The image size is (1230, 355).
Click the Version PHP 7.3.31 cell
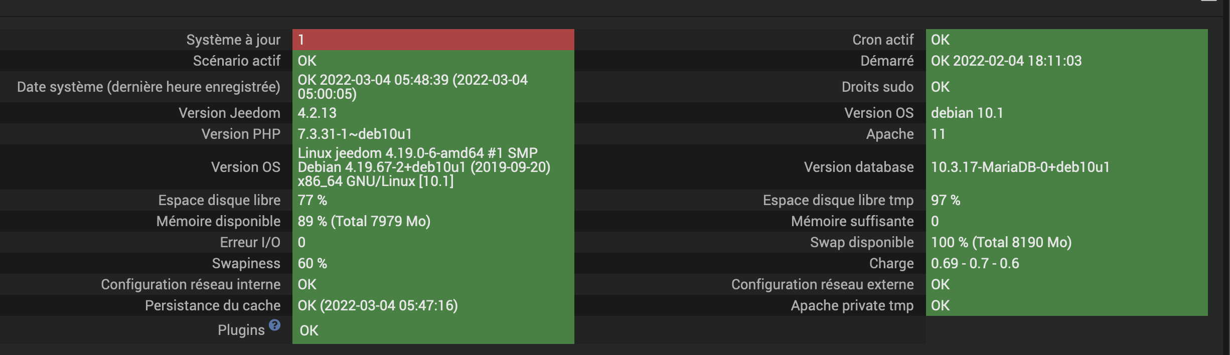click(x=433, y=134)
